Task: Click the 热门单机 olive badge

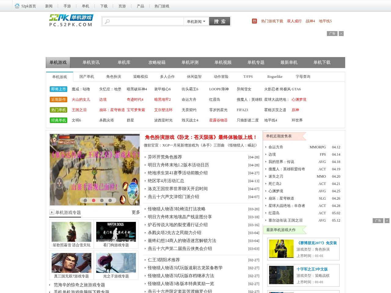Action: pos(58,110)
